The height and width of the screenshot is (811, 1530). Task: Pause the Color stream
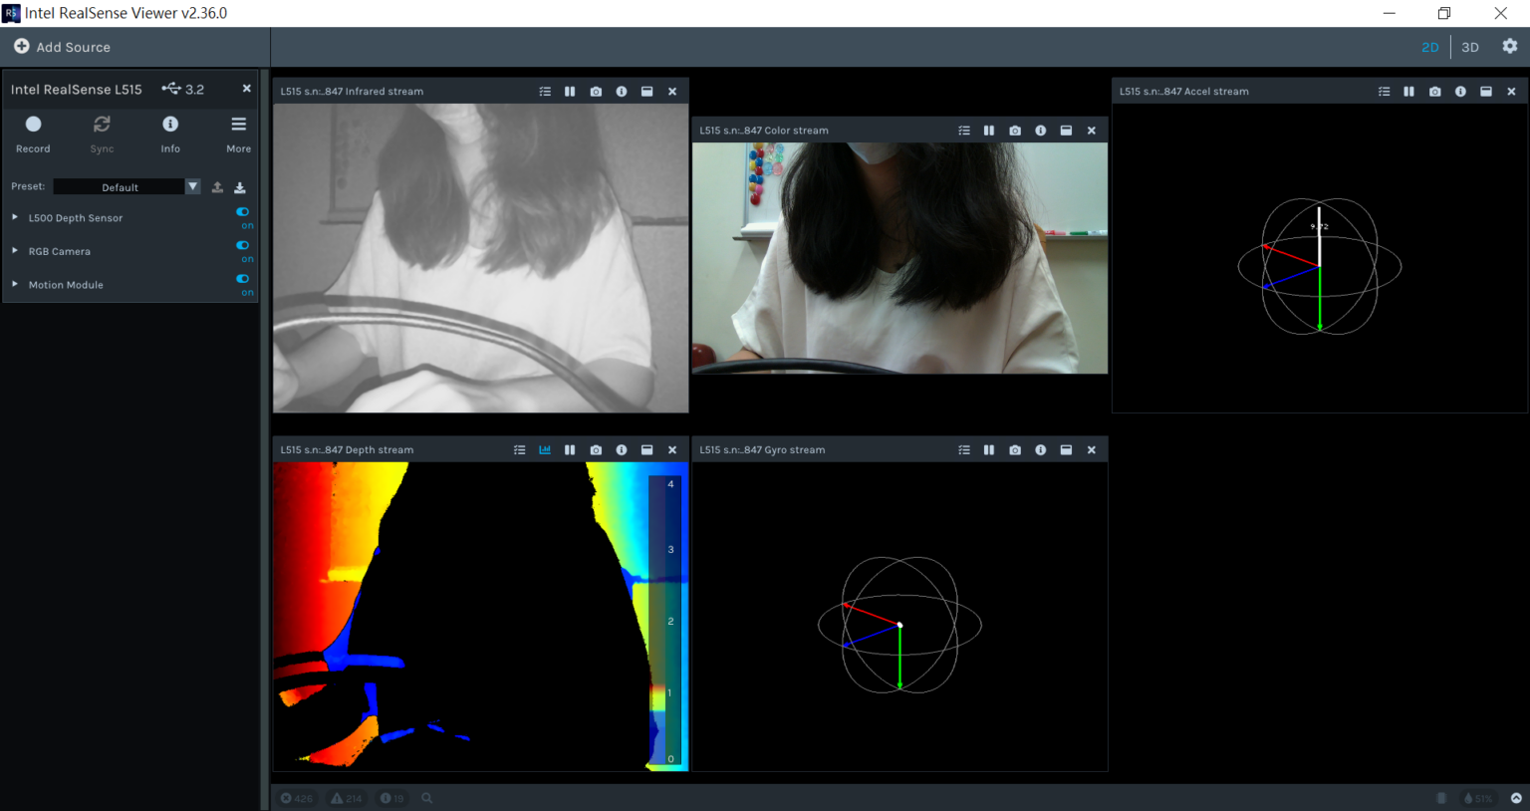[989, 131]
